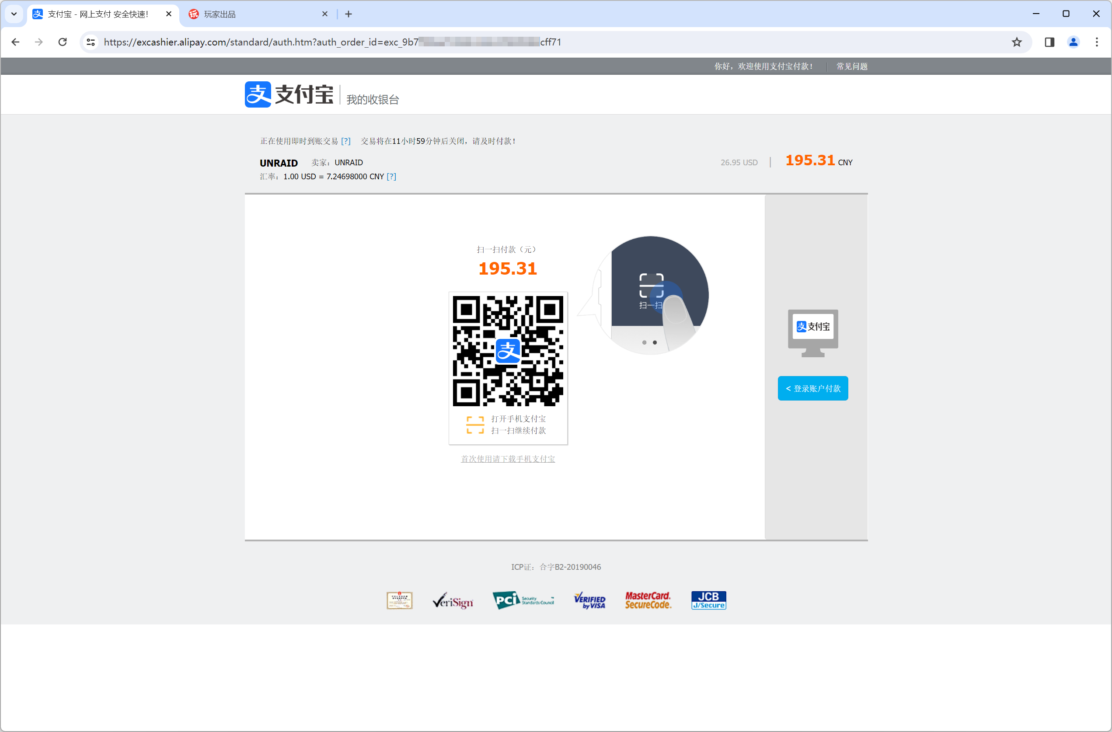Minimize the browser window
1112x732 pixels.
tap(1036, 14)
